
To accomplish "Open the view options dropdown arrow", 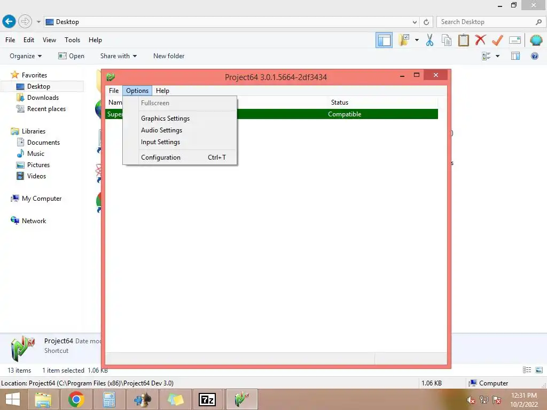I will (497, 56).
